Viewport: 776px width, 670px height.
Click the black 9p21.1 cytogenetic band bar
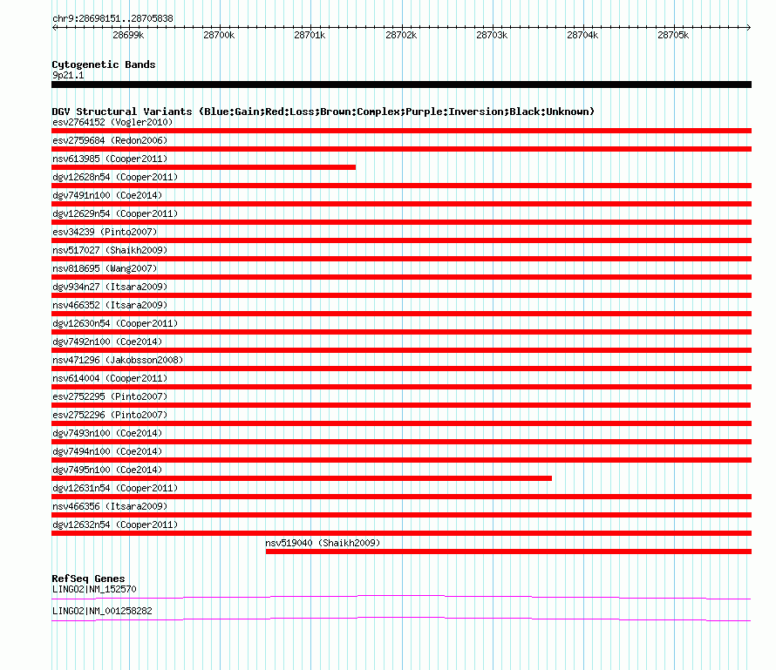[401, 85]
